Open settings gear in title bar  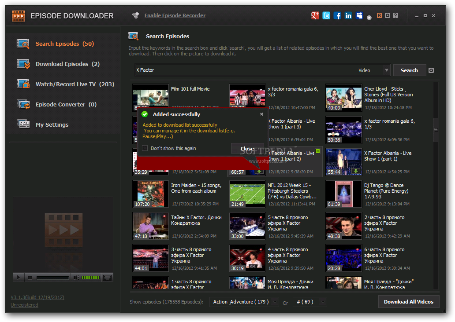click(x=388, y=16)
